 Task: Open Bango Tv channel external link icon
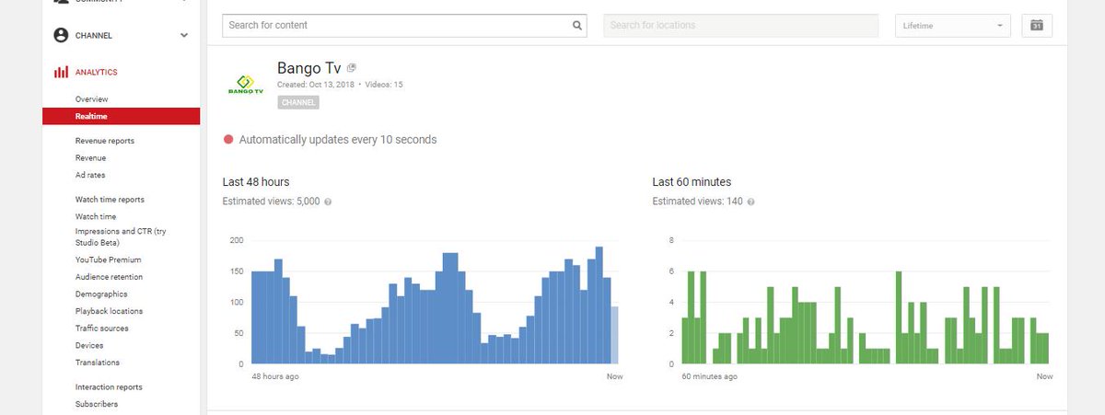(353, 68)
